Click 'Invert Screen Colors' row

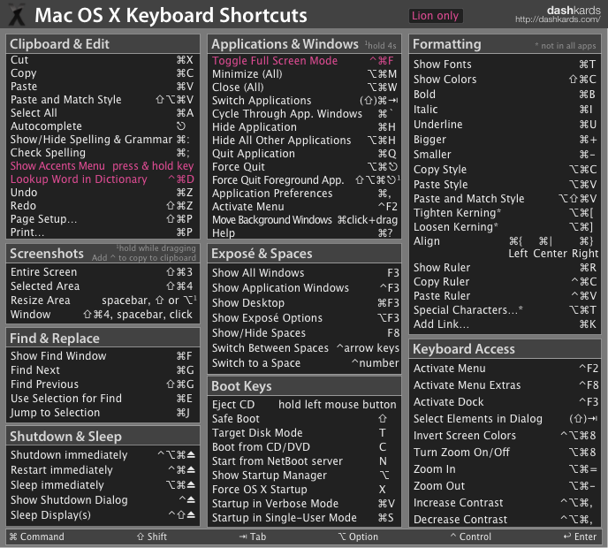505,436
